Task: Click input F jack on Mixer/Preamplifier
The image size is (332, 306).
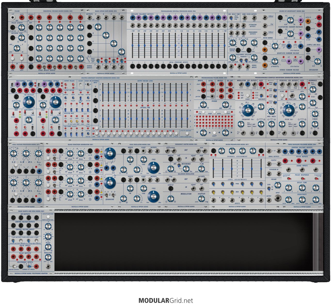Action: 261,200
